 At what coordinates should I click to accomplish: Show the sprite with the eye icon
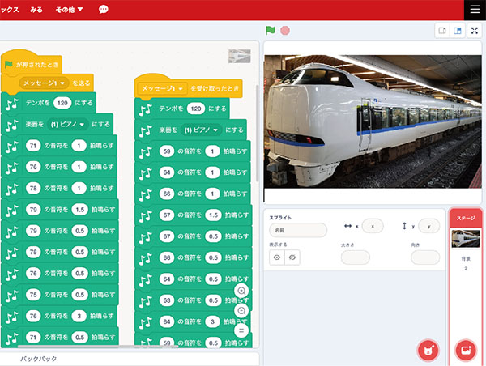coord(277,257)
